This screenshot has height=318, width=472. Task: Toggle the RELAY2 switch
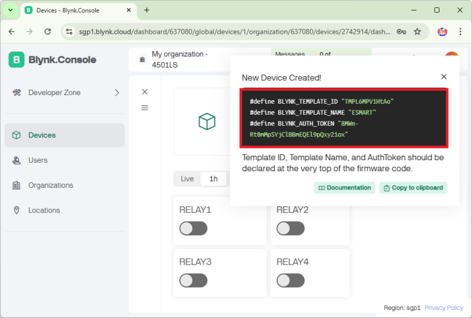[290, 228]
